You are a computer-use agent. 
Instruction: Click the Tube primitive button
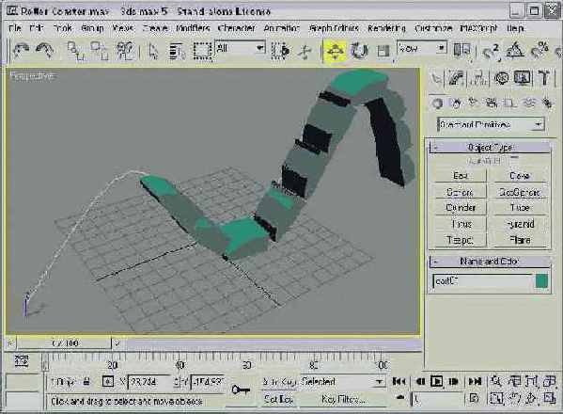520,208
